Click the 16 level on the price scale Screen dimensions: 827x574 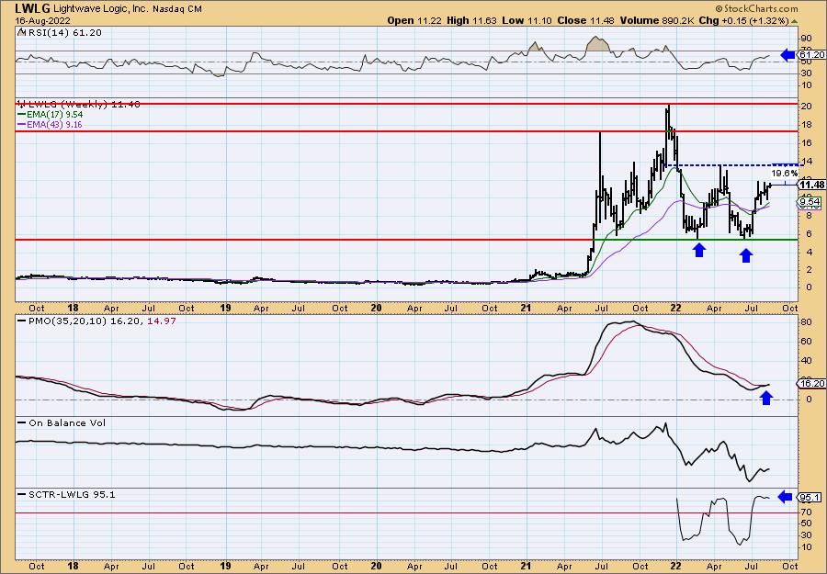click(807, 143)
